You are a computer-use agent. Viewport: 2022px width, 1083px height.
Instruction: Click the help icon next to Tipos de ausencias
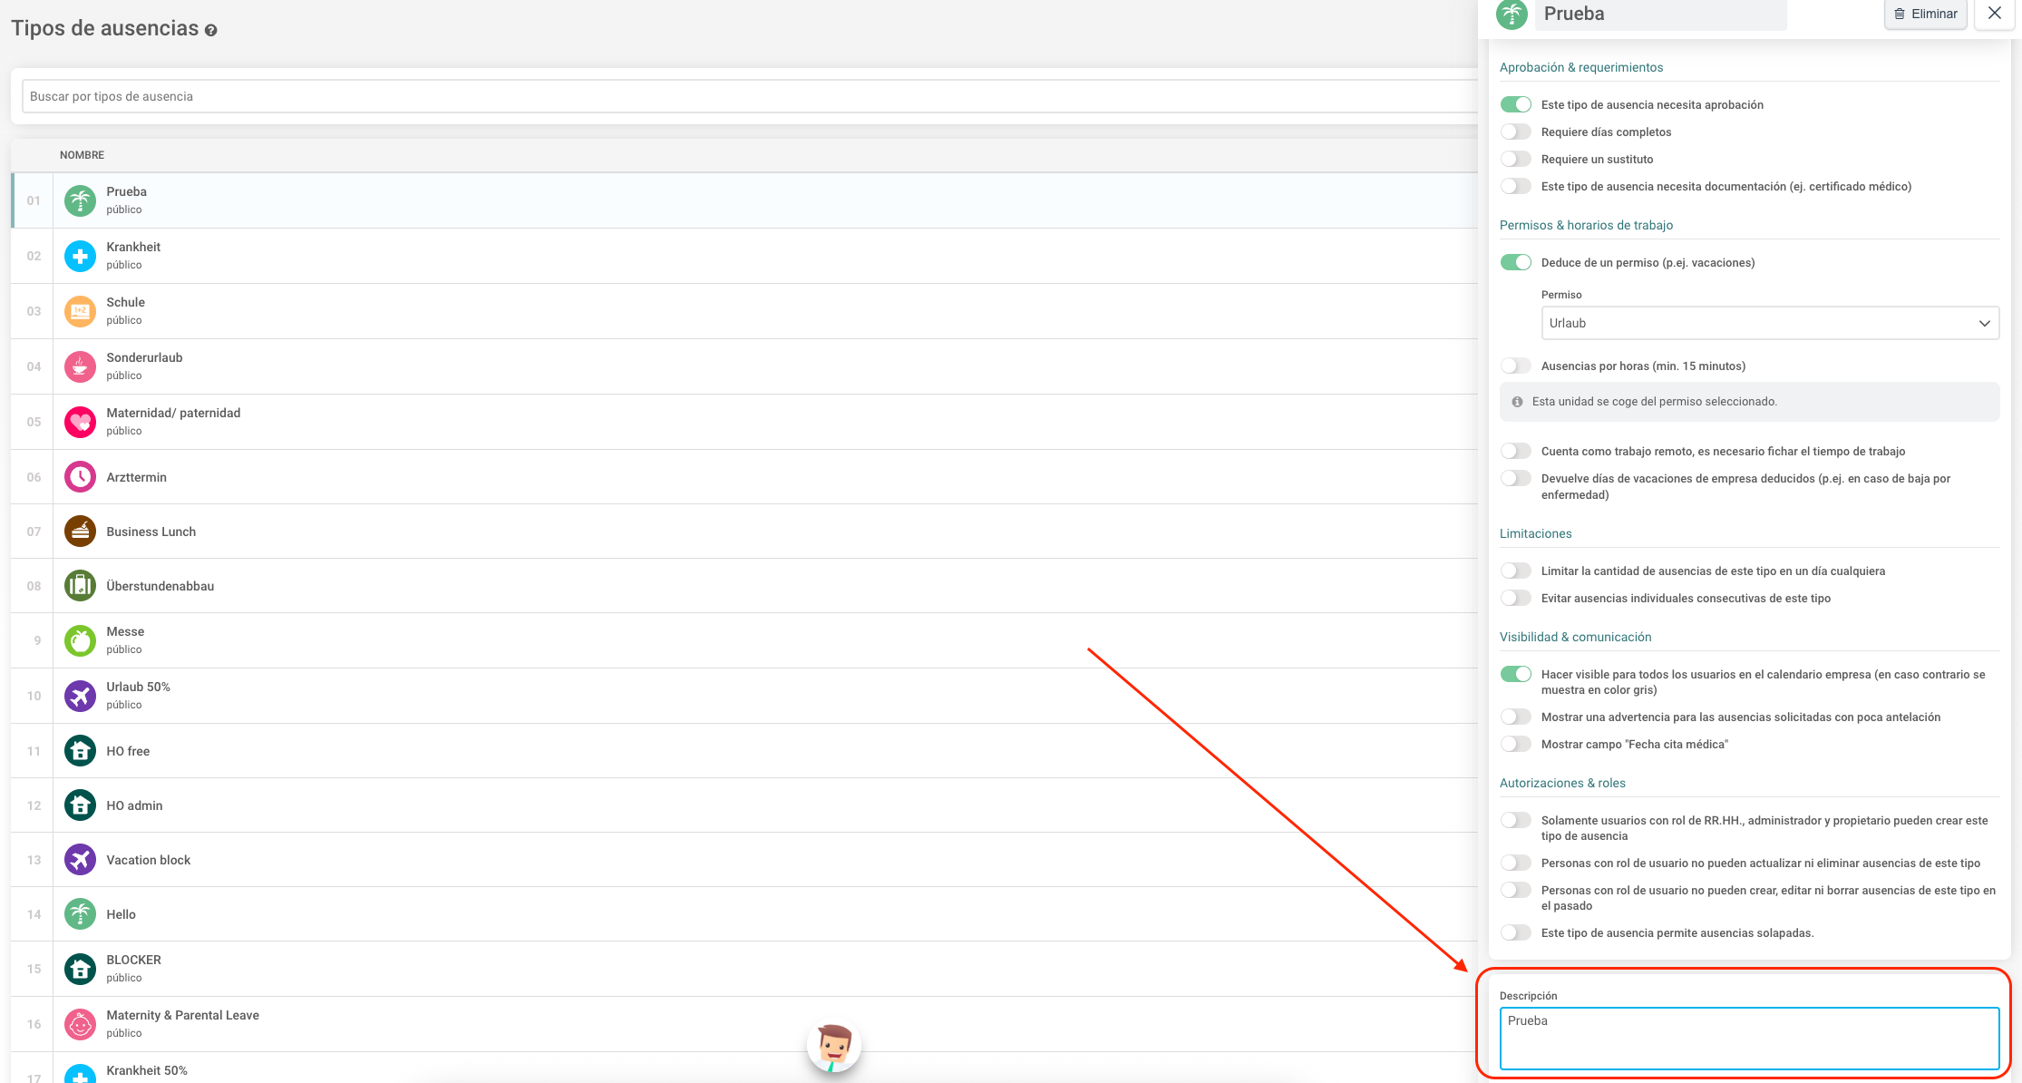[210, 31]
